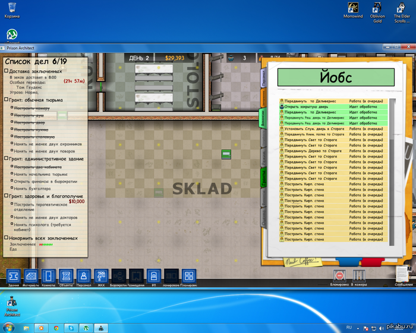Click the Объекты (Objects) toolbar icon

tap(66, 277)
